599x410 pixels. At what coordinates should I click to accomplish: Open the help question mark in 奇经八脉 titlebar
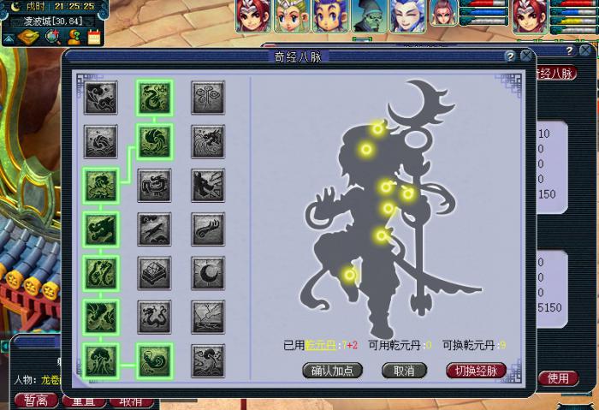[x=510, y=56]
